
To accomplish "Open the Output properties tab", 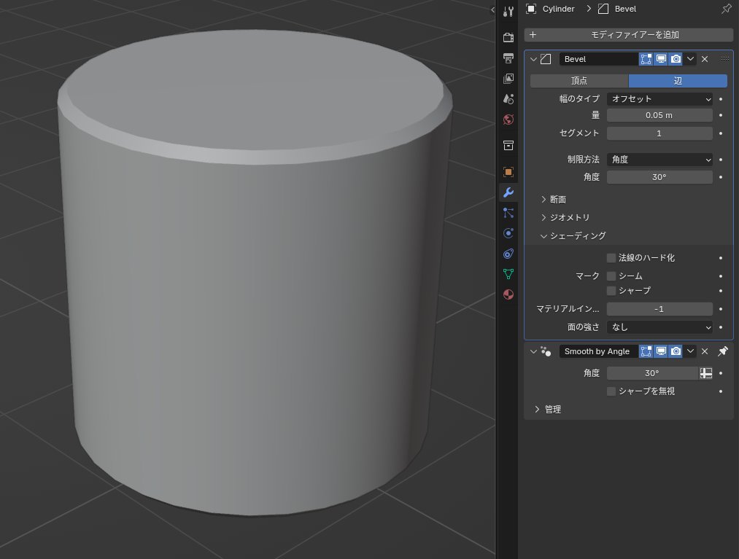I will 508,58.
